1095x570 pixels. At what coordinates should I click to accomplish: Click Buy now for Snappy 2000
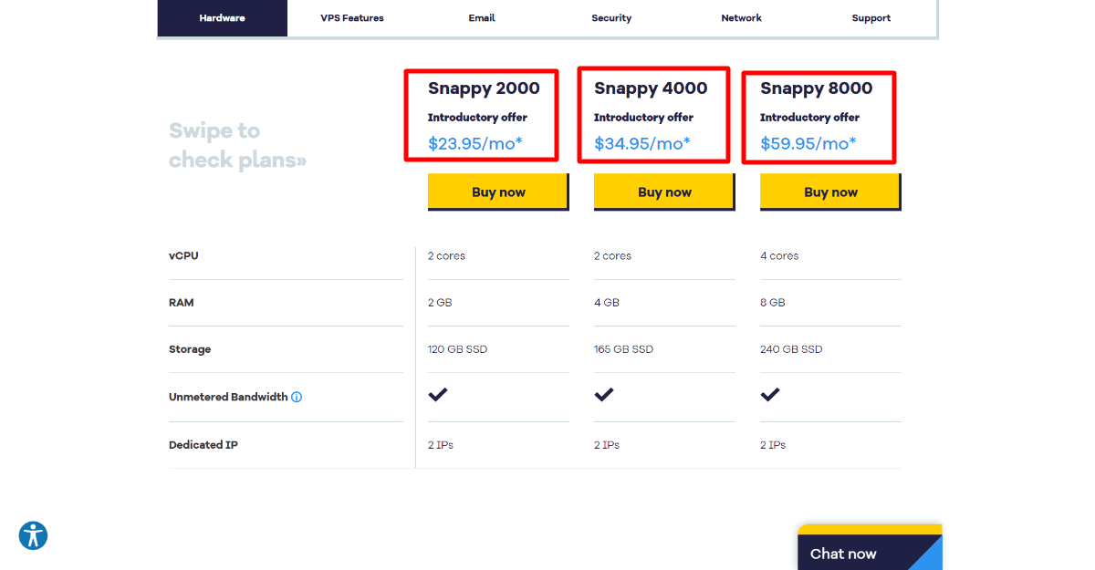coord(498,192)
